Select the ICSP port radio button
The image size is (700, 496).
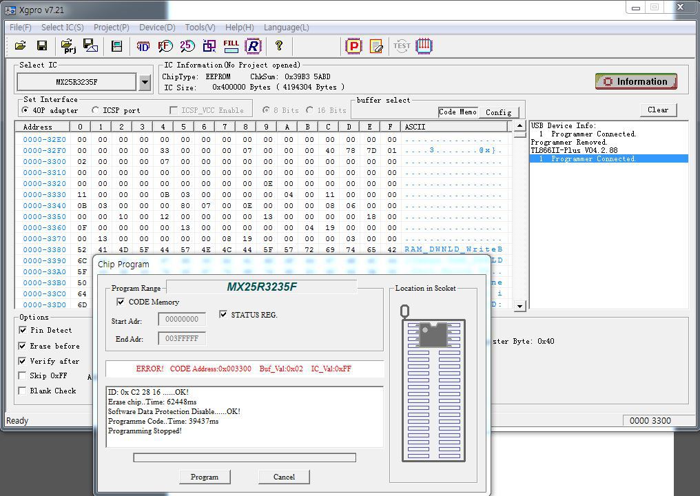point(95,110)
